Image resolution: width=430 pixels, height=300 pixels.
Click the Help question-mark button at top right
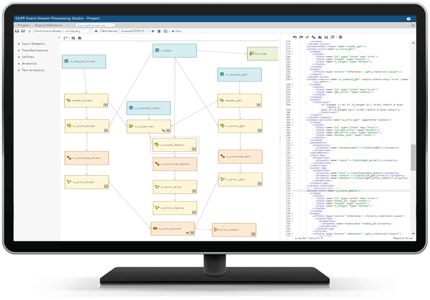(408, 18)
